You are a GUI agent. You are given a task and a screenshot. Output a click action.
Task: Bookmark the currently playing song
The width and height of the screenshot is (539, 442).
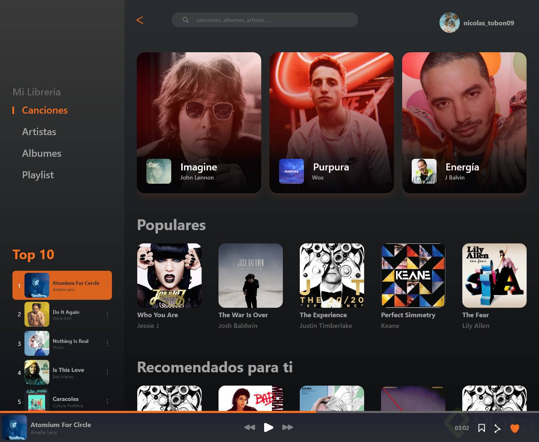(481, 427)
